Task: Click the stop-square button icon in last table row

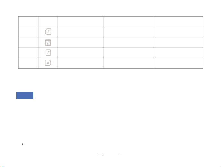Action: 48,63
